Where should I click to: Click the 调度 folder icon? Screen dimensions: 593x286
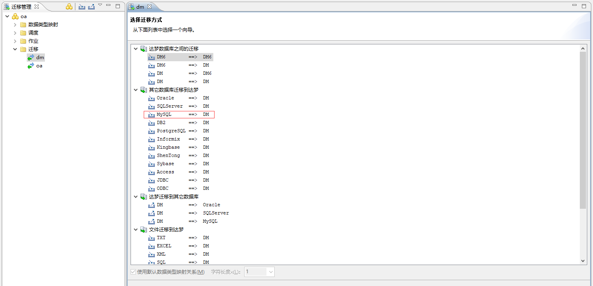[23, 33]
